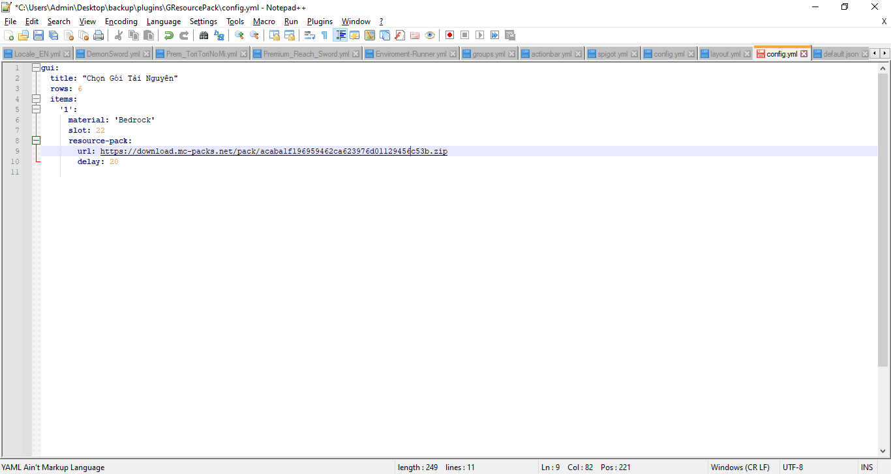This screenshot has width=891, height=474.
Task: Click the Undo arrow icon
Action: pyautogui.click(x=168, y=35)
